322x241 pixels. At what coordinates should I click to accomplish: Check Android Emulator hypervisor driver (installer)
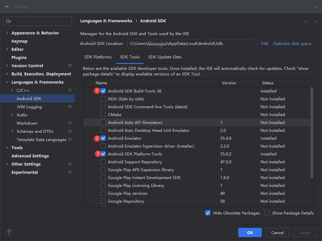coord(103,146)
